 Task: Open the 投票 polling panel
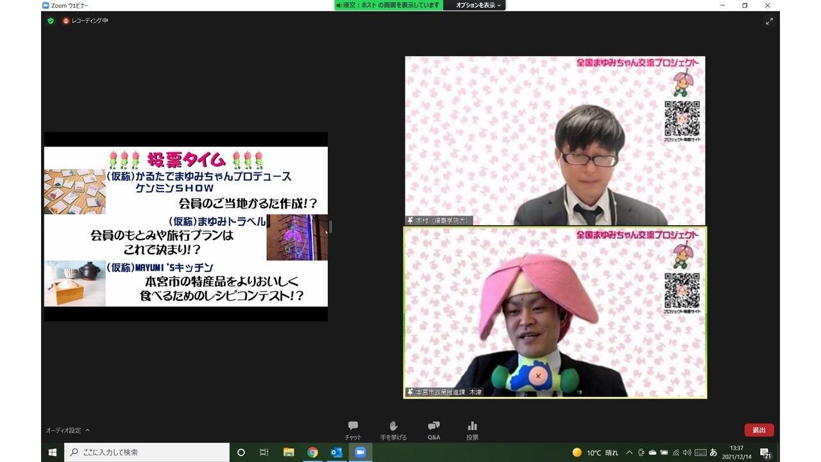473,427
